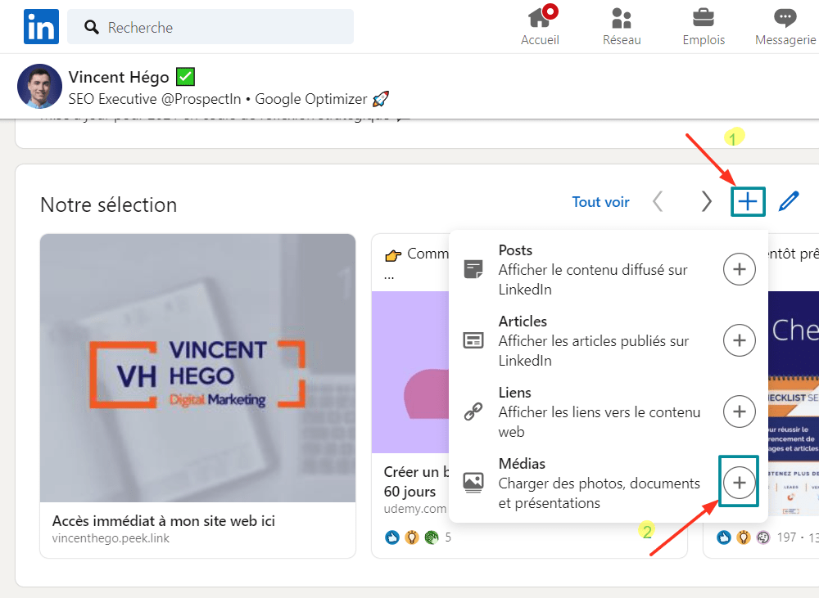This screenshot has width=819, height=598.
Task: Advance the carousel with the right chevron
Action: pyautogui.click(x=705, y=200)
